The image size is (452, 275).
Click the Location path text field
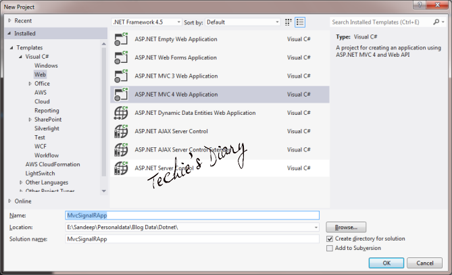pyautogui.click(x=189, y=228)
